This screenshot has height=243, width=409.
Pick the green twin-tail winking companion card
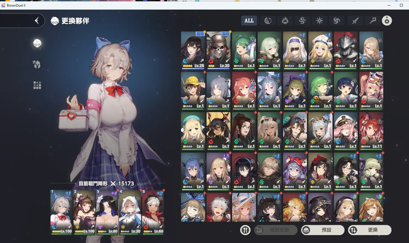coord(244,50)
